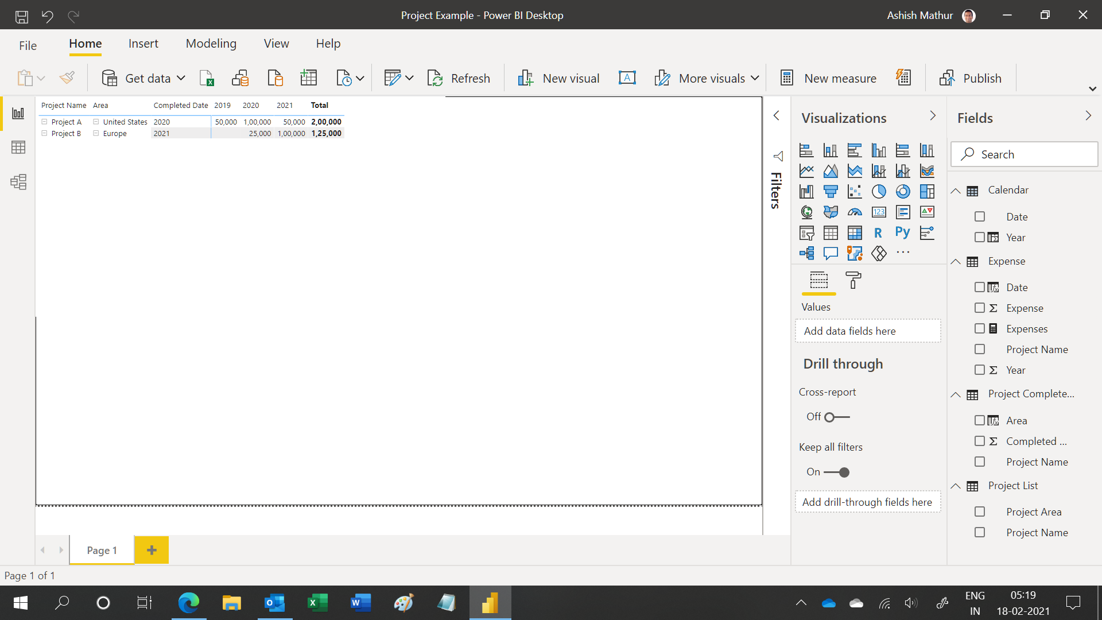This screenshot has width=1102, height=620.
Task: Open Excel from the Windows taskbar
Action: [x=317, y=603]
